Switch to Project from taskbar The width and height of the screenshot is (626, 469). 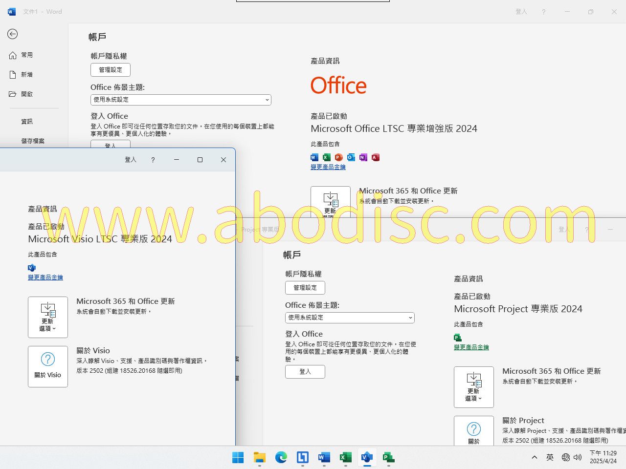pyautogui.click(x=389, y=458)
